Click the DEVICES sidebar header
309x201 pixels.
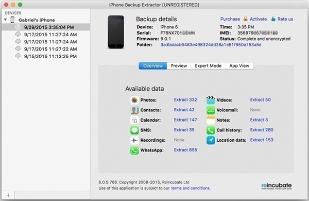[x=13, y=13]
